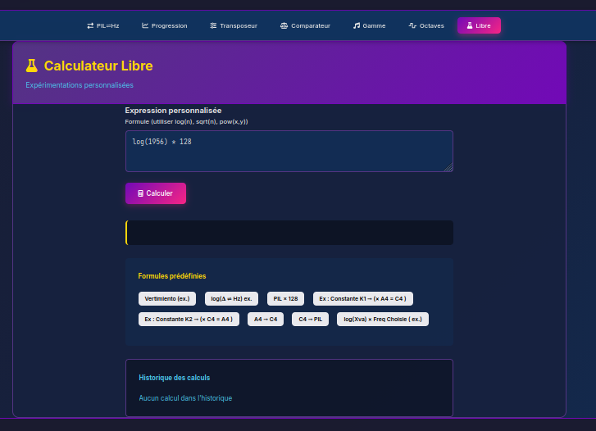Insert the Vertimiento (ex.) formula

pyautogui.click(x=167, y=298)
